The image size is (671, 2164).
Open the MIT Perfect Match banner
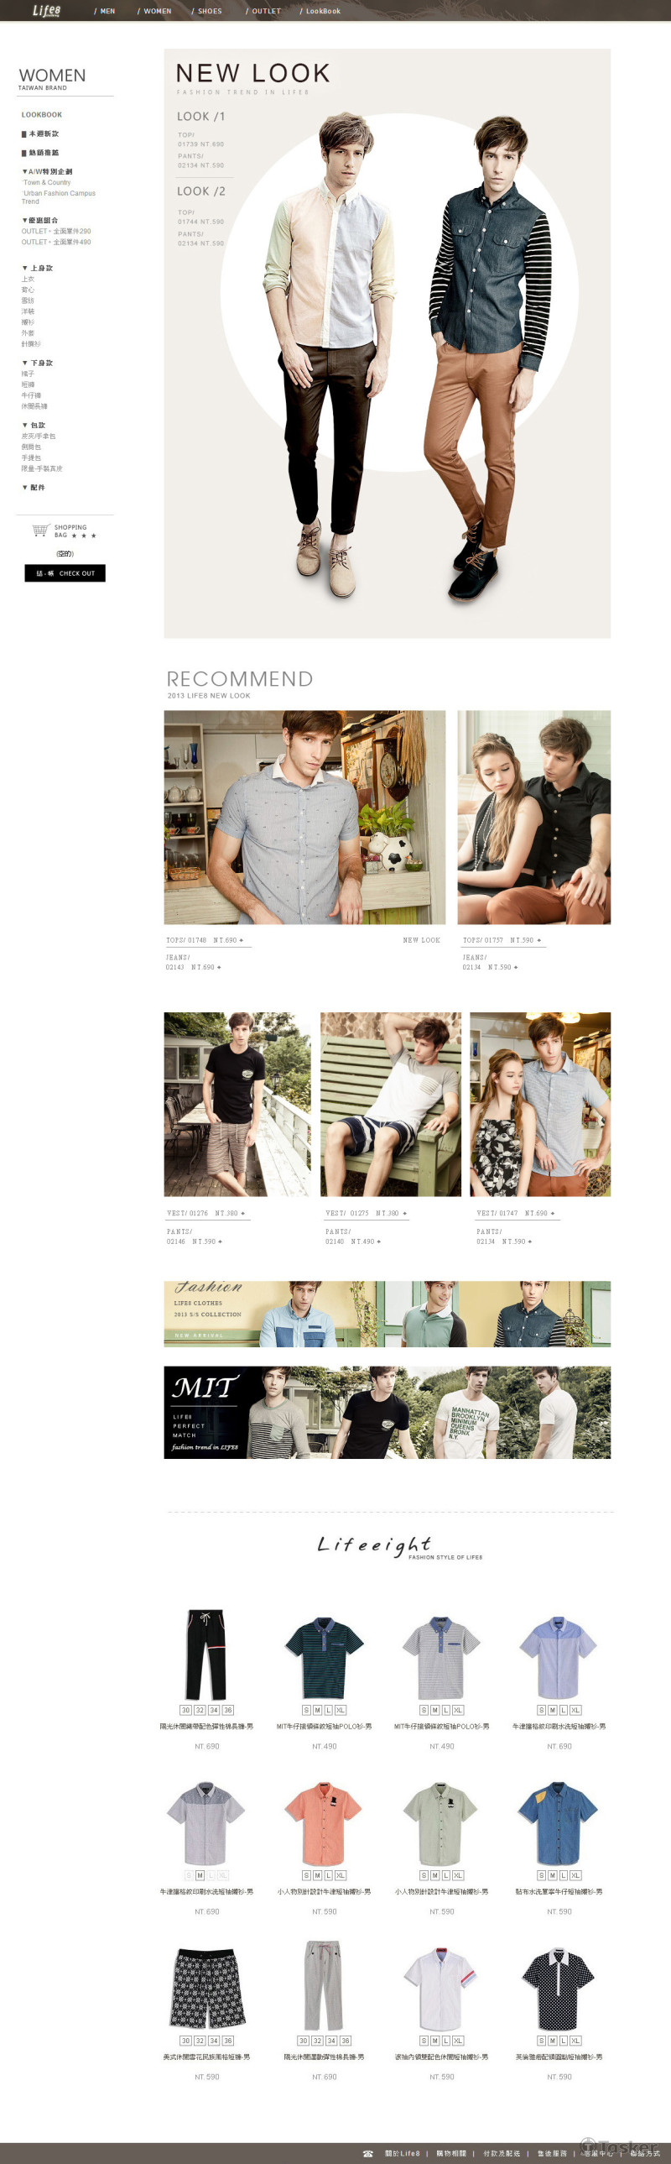(x=388, y=1412)
